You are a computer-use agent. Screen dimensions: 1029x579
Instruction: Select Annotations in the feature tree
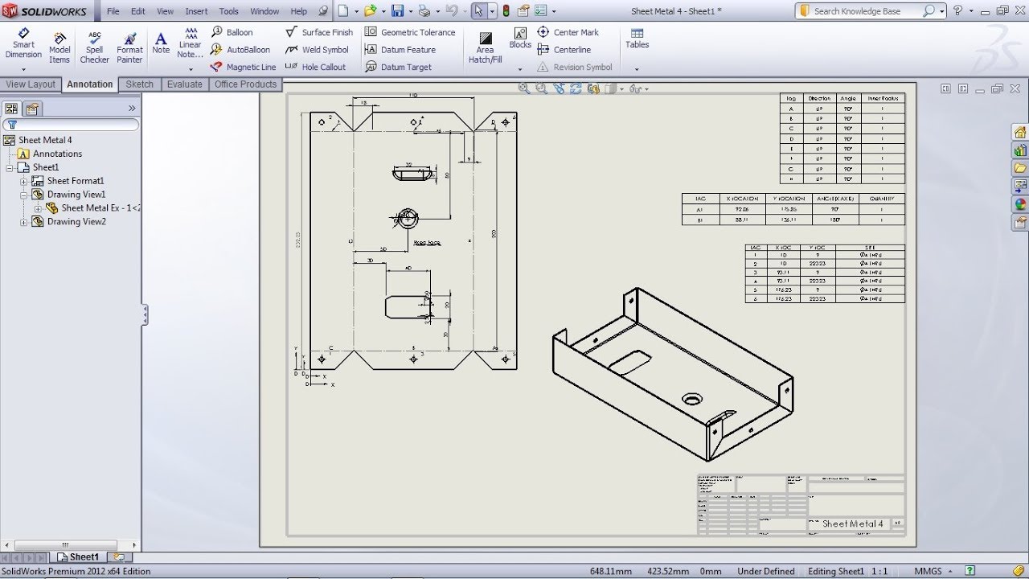pyautogui.click(x=57, y=154)
